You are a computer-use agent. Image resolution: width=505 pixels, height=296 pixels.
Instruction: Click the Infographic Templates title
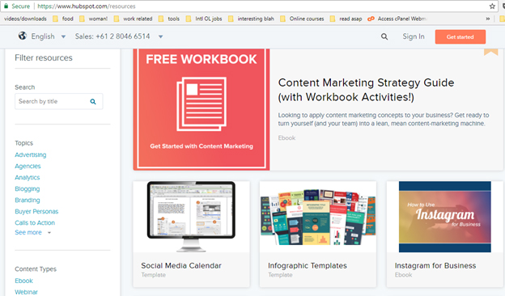(308, 265)
